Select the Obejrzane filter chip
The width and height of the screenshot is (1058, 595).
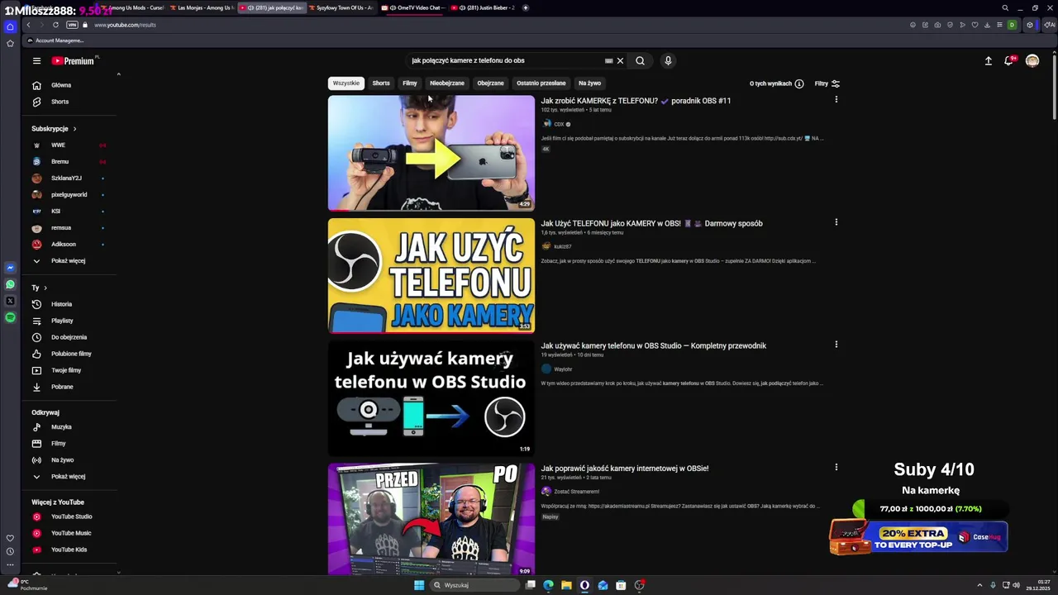click(x=490, y=83)
